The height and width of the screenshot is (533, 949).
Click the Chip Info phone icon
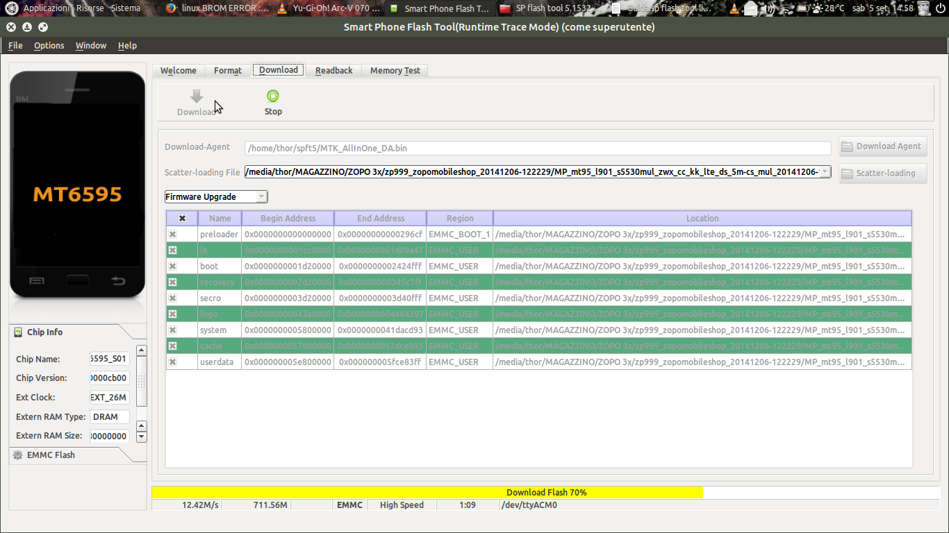pos(18,332)
